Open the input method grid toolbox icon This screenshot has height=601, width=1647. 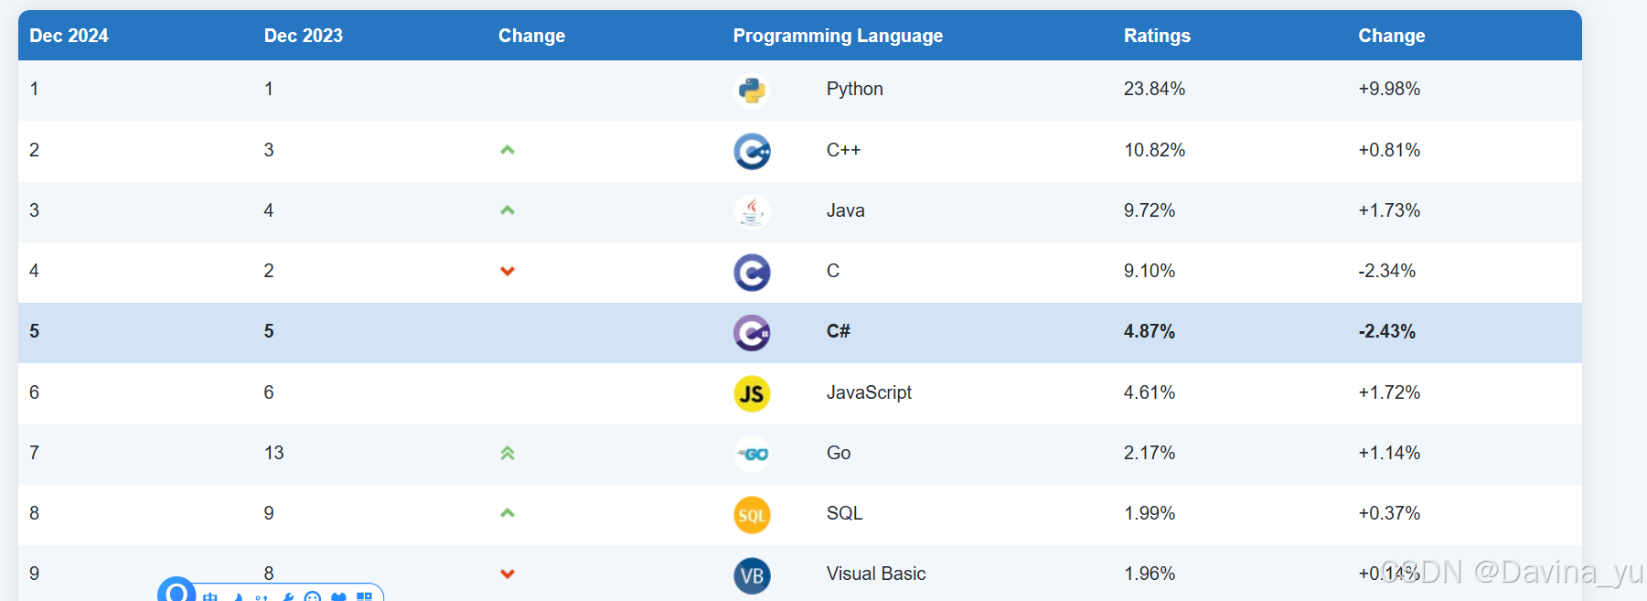364,596
